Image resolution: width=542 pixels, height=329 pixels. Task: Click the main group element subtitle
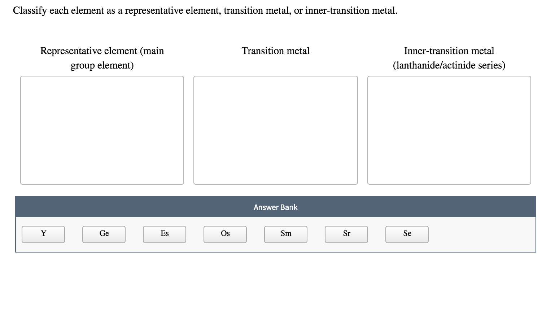102,65
